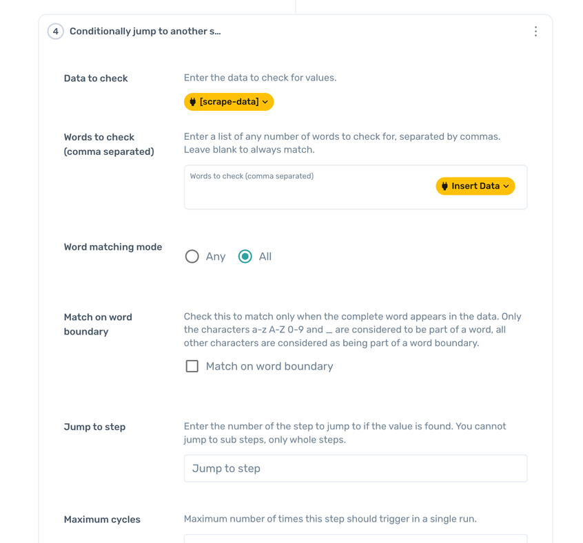Click the 'Any' radio label text
The height and width of the screenshot is (543, 583).
click(x=216, y=257)
